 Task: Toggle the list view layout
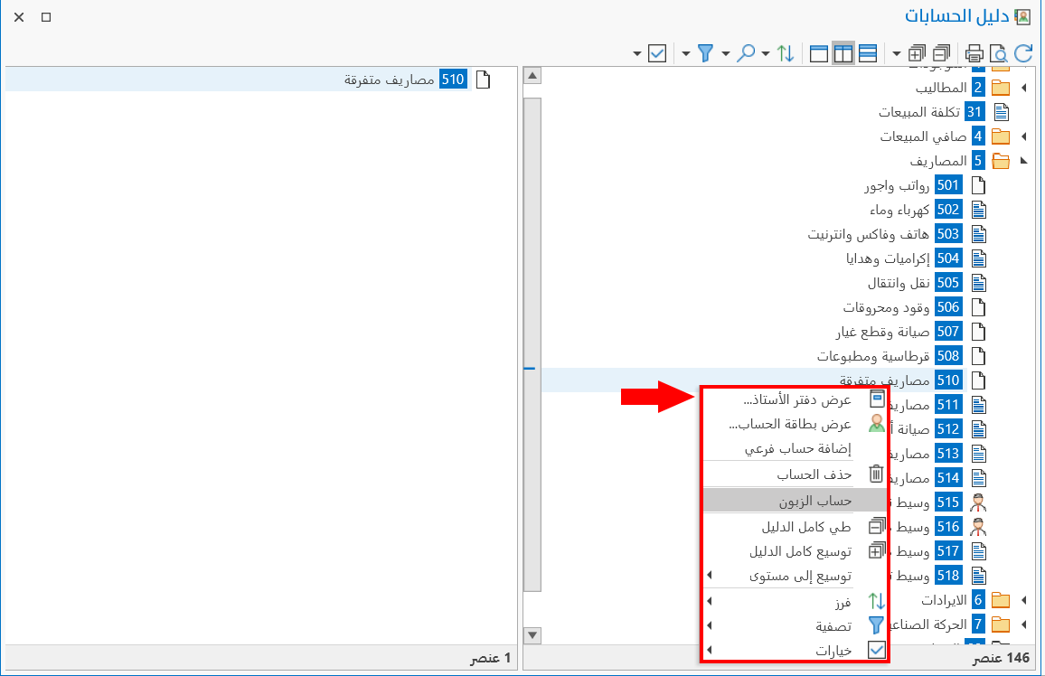pos(867,53)
